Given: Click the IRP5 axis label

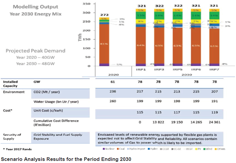Looking at the screenshot, I should 178,70.
